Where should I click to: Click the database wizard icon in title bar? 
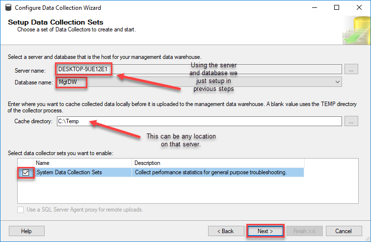[x=8, y=7]
